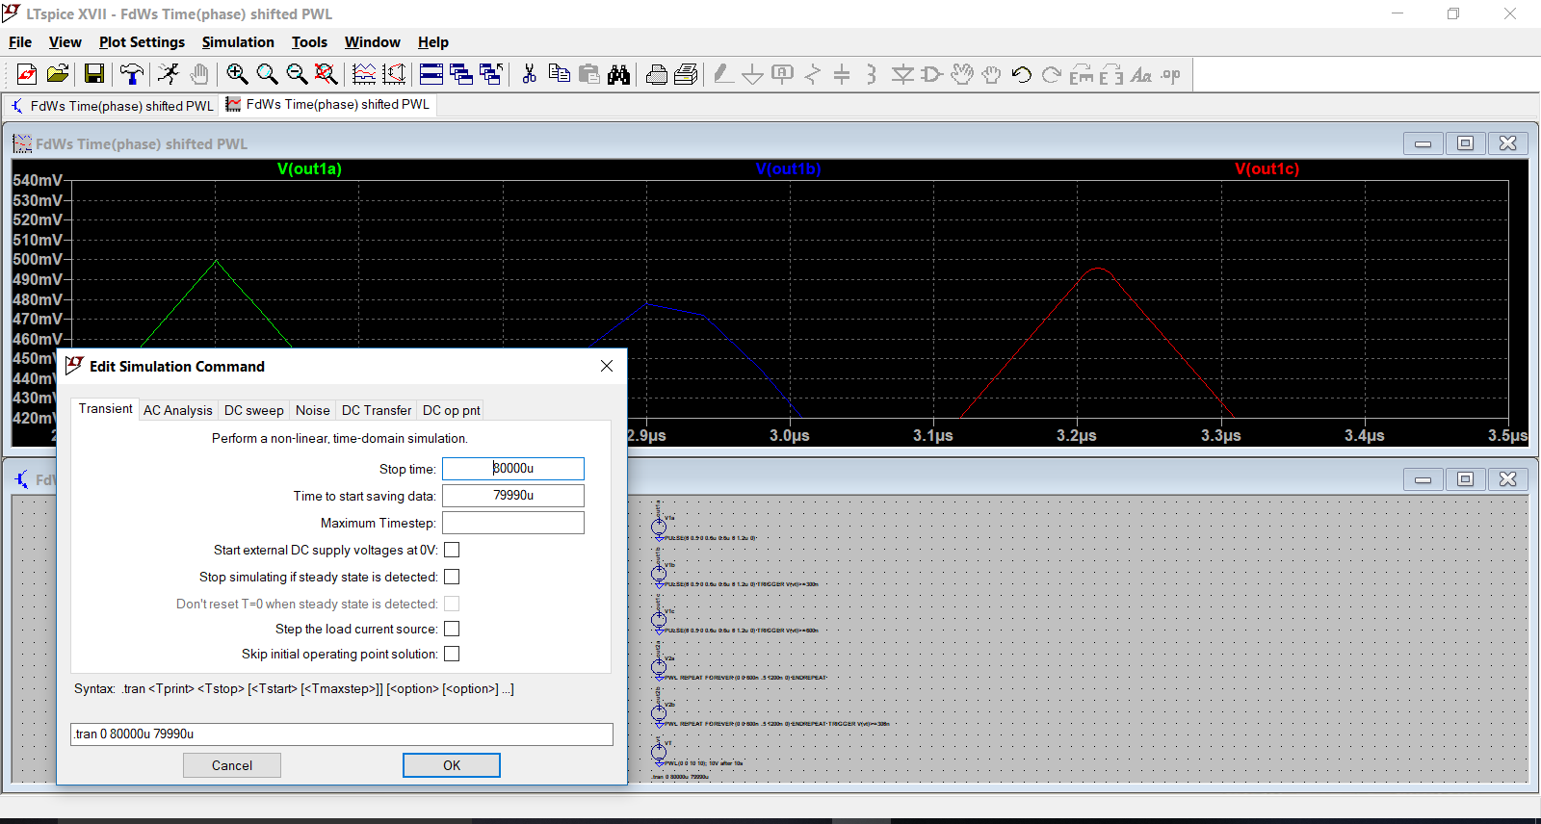Open the View menu

point(65,42)
